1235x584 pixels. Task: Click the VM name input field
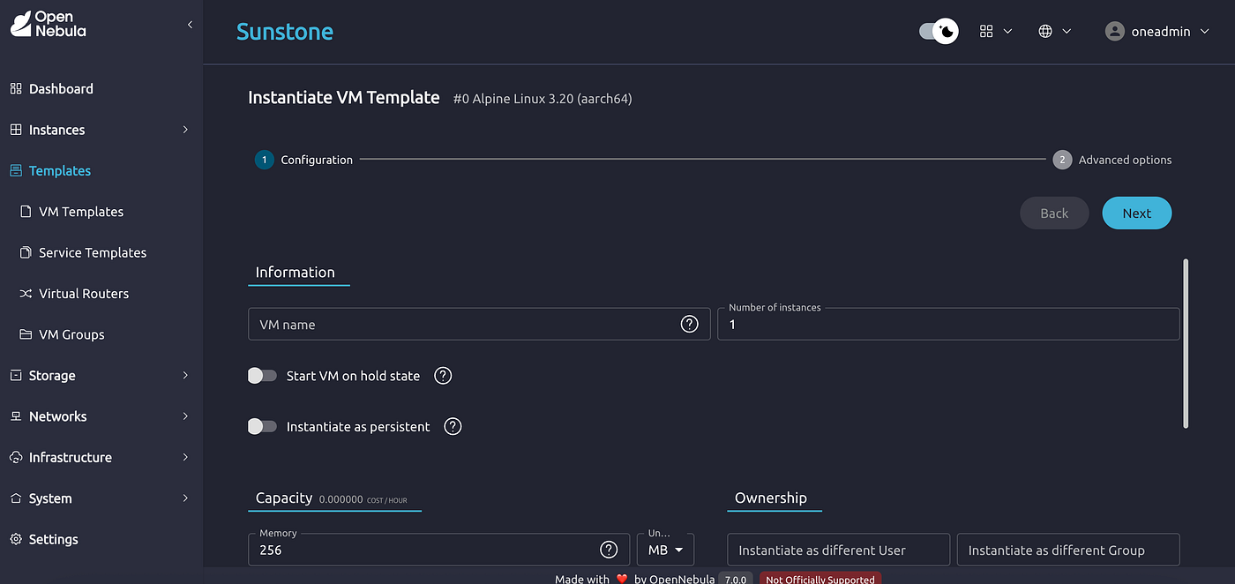point(479,324)
